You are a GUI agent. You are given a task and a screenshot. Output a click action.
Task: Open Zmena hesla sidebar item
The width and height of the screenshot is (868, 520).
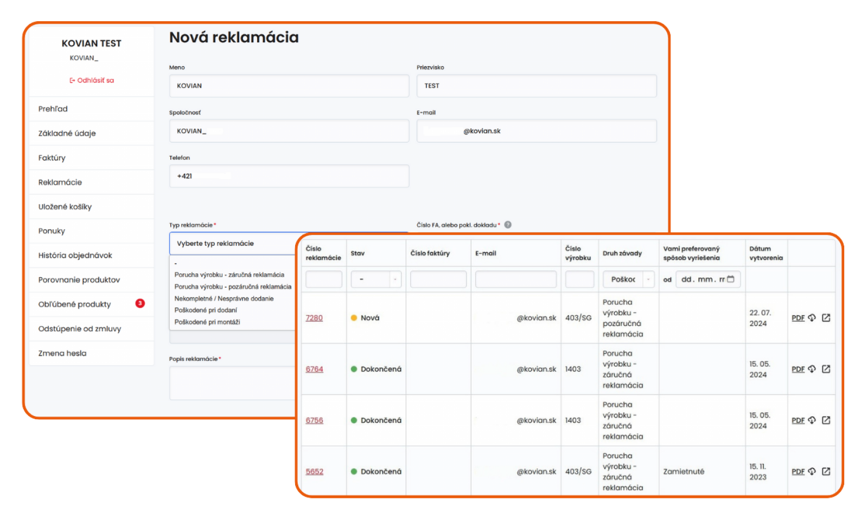click(x=62, y=353)
